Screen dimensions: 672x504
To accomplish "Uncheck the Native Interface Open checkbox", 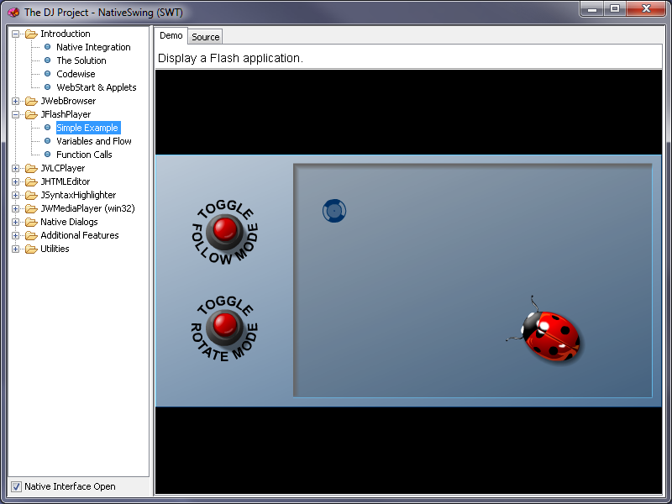I will [x=16, y=486].
